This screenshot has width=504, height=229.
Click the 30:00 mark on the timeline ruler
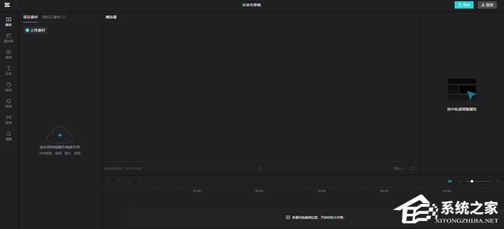[x=322, y=191]
